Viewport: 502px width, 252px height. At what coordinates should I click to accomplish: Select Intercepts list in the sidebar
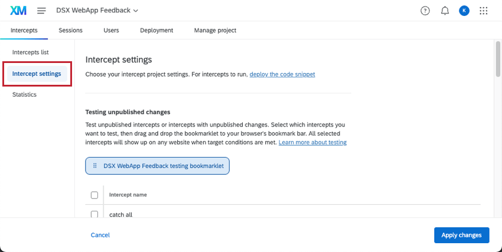coord(30,52)
